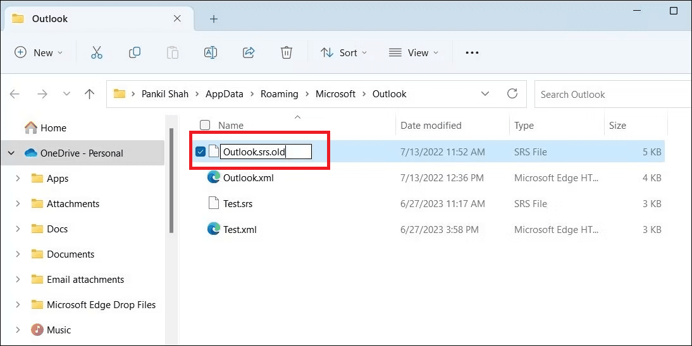Expand the Docs folder
692x346 pixels.
pyautogui.click(x=18, y=229)
